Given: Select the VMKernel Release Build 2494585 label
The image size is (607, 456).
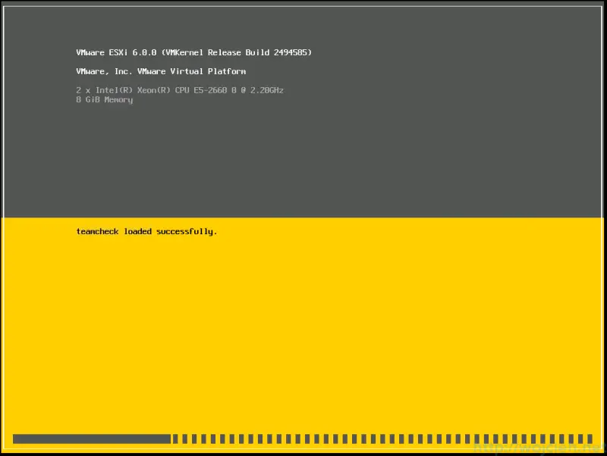Looking at the screenshot, I should coord(240,52).
